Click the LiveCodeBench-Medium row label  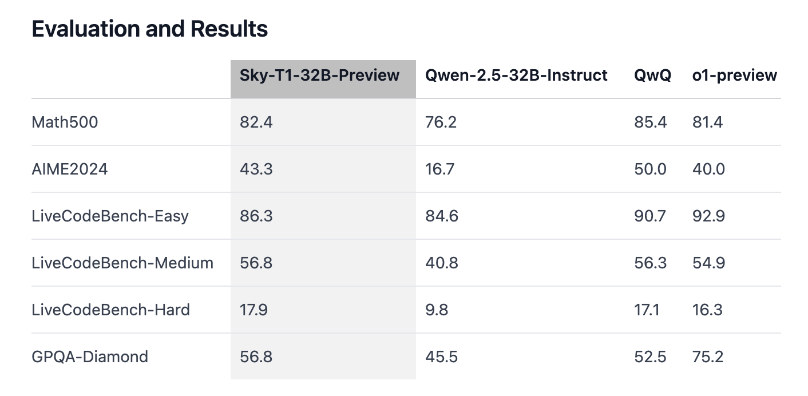tap(122, 263)
